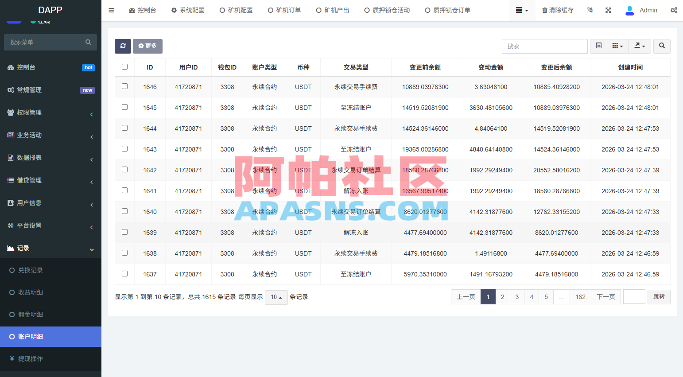The width and height of the screenshot is (683, 377).
Task: Click the 创建时间 column header
Action: pos(630,67)
